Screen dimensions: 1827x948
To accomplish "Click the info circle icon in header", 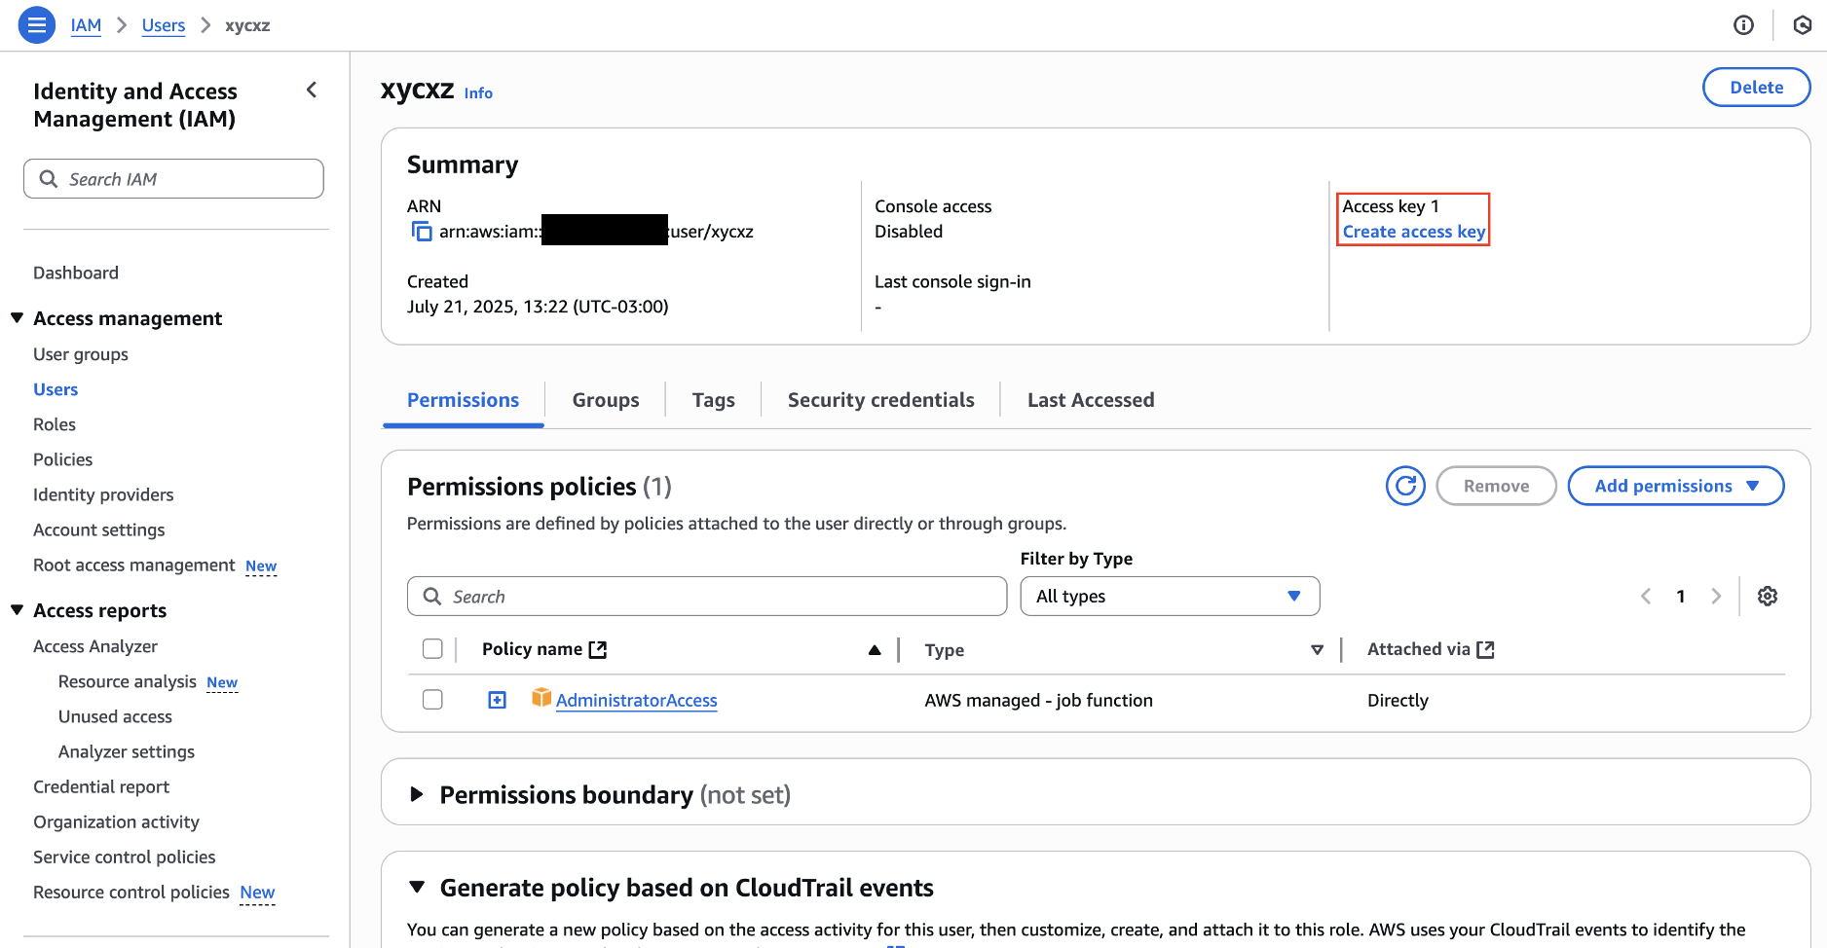I will coord(1743,25).
